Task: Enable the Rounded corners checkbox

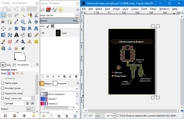Action: (x=3, y=88)
